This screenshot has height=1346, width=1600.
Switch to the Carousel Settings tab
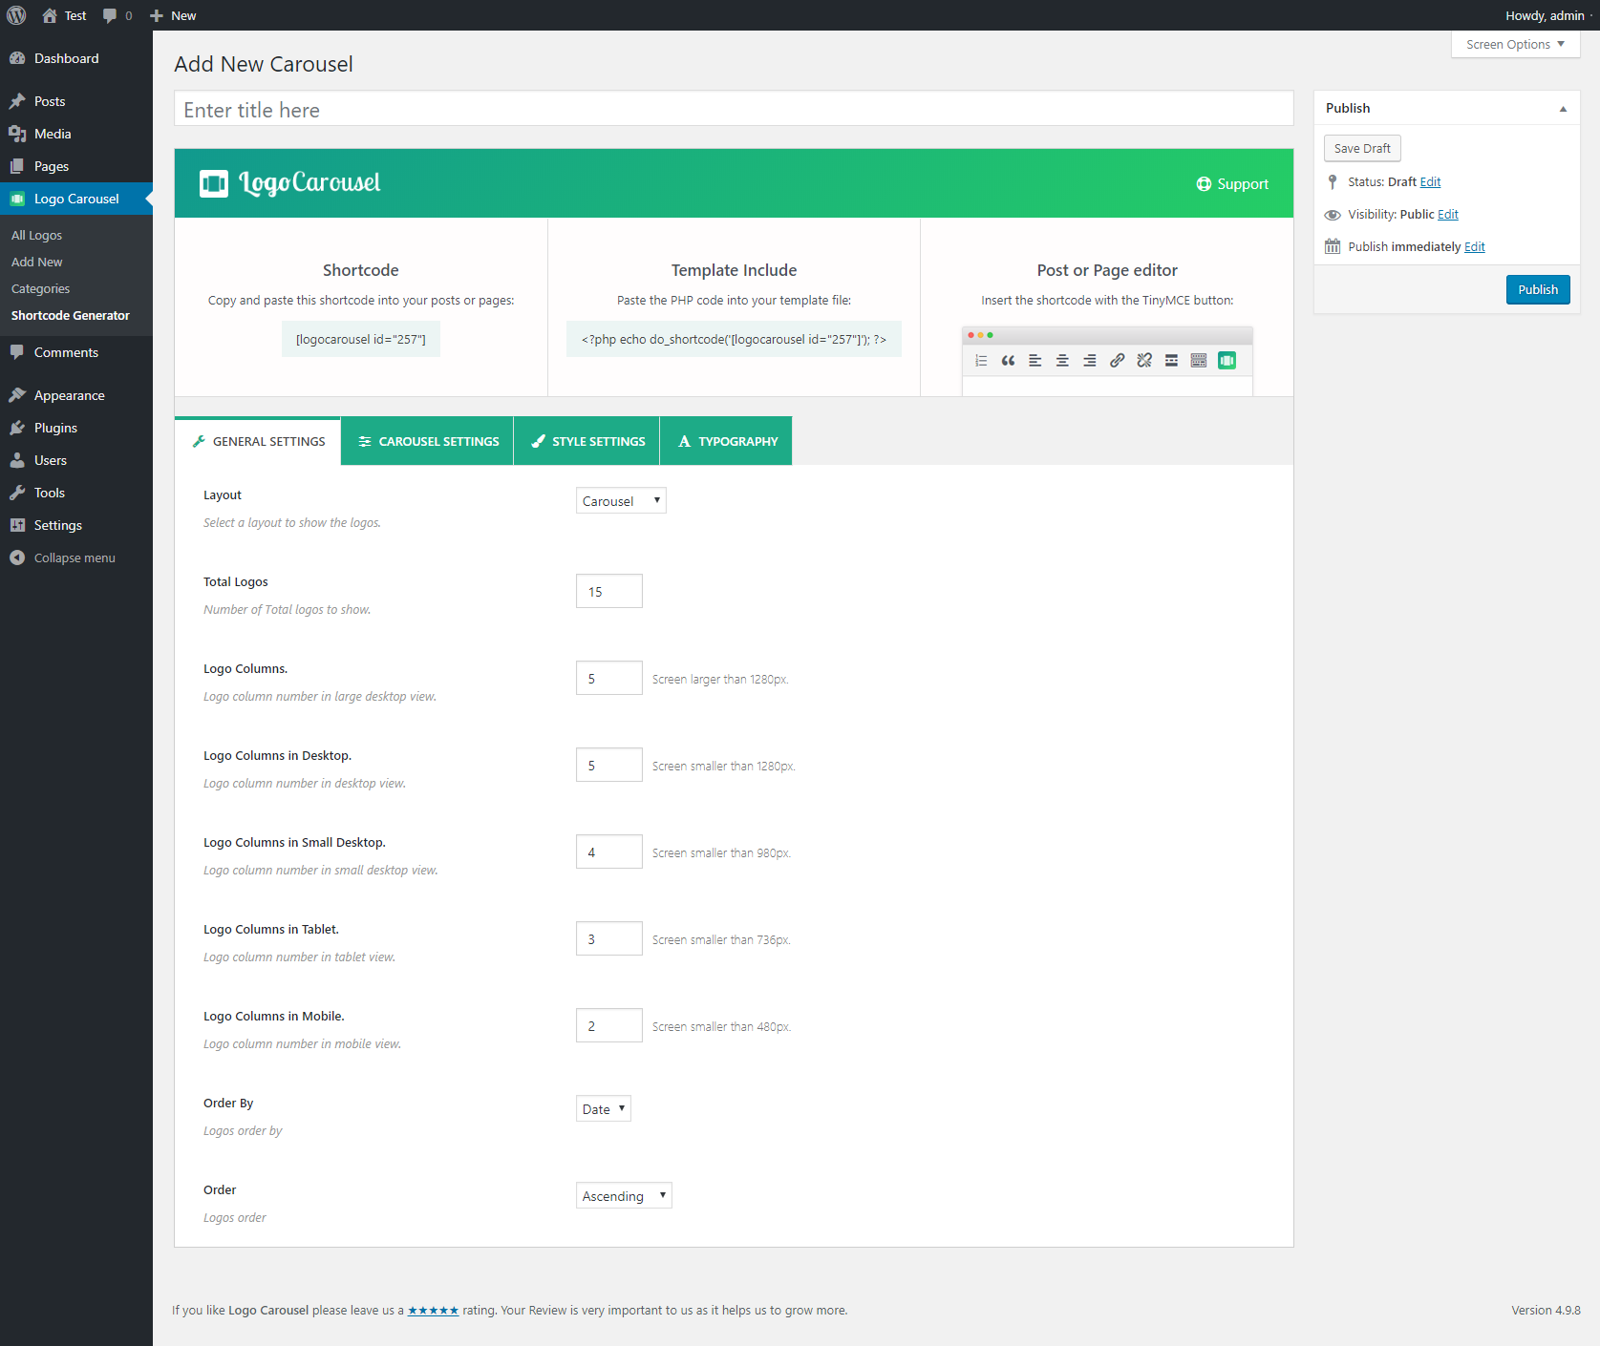[427, 441]
